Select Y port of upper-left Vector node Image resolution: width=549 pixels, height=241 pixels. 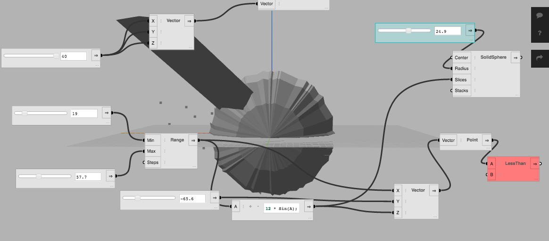(153, 32)
